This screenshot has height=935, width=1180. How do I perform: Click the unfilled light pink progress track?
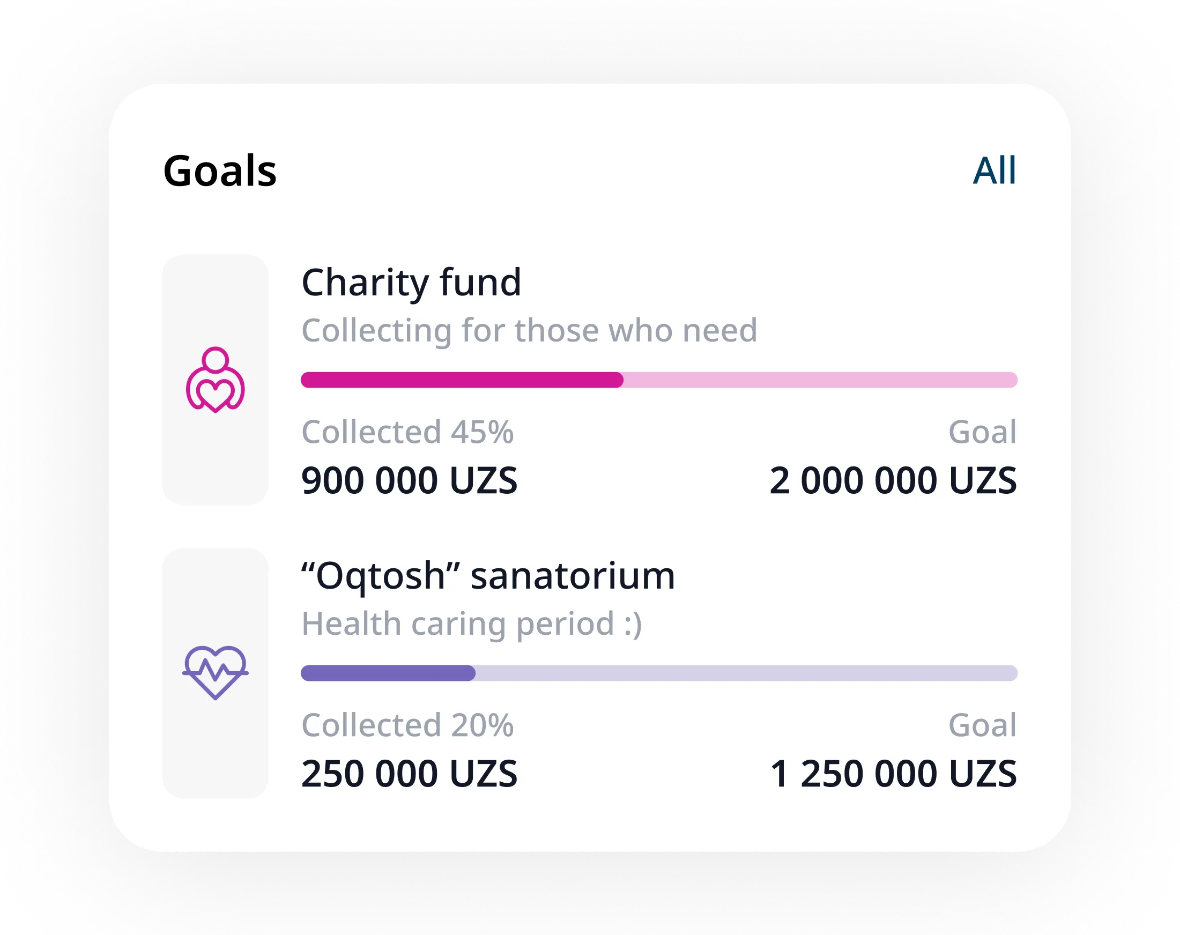click(820, 380)
